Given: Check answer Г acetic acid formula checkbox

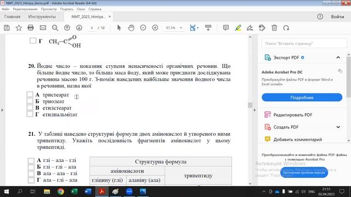Looking at the screenshot, I should coord(33,40).
